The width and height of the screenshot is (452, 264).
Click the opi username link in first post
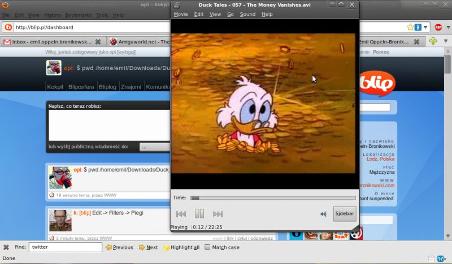(77, 170)
